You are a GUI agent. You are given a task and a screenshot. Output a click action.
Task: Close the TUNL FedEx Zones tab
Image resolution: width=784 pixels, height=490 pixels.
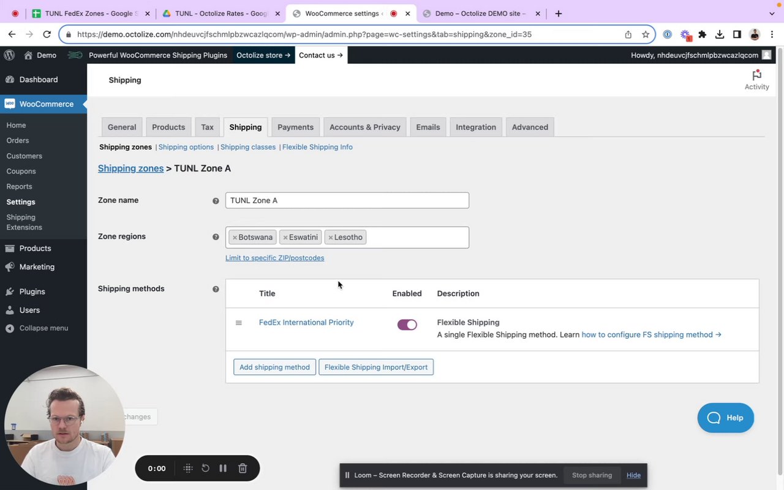tap(147, 13)
